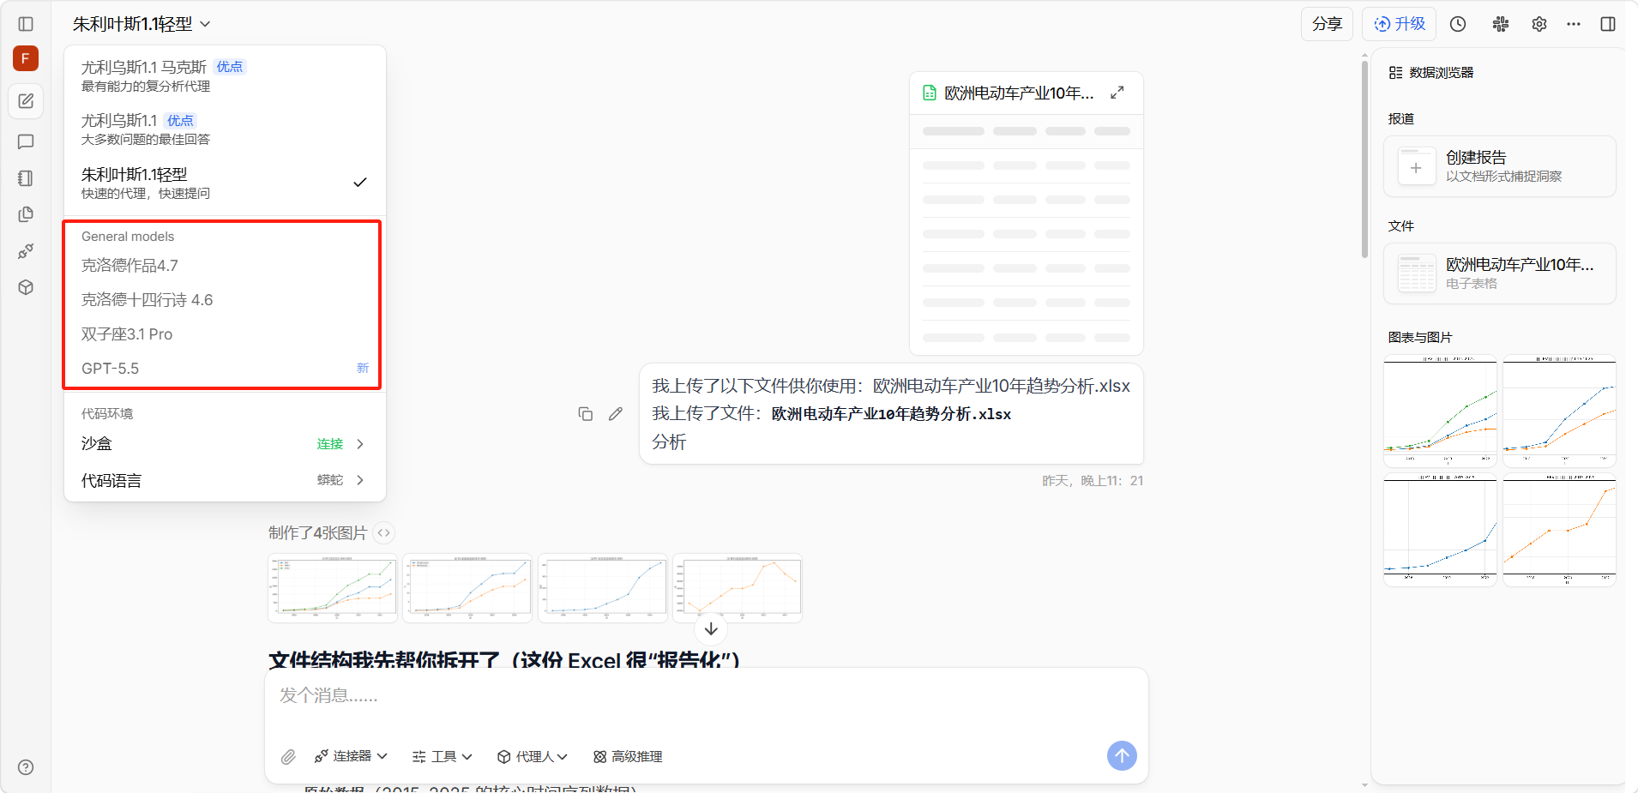Screen dimensions: 1638x793
Task: Open the settings gear icon
Action: click(x=1539, y=24)
